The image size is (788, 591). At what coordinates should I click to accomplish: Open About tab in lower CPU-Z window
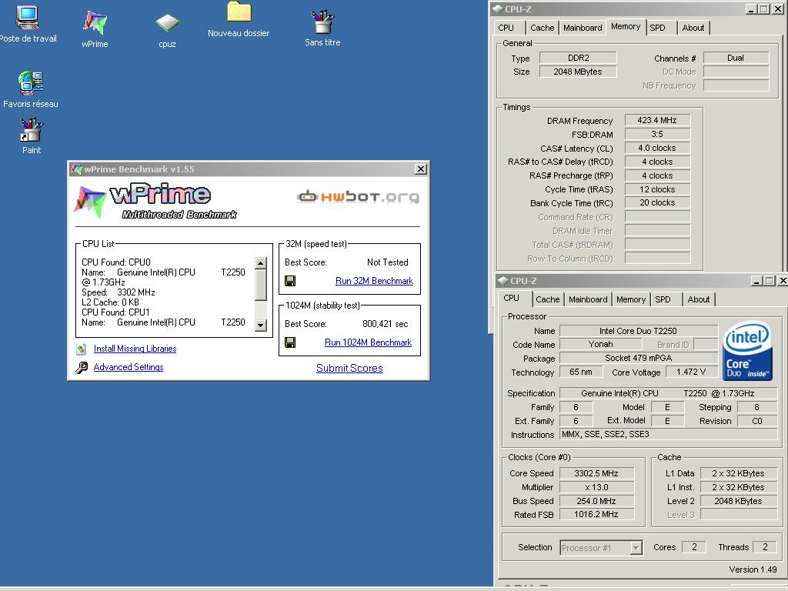point(699,299)
